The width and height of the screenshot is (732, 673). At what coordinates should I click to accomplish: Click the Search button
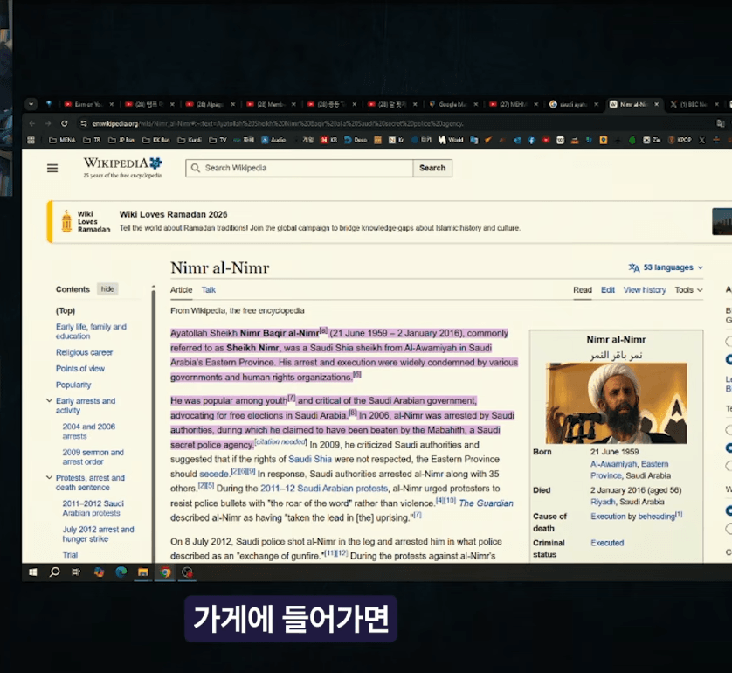pyautogui.click(x=432, y=168)
